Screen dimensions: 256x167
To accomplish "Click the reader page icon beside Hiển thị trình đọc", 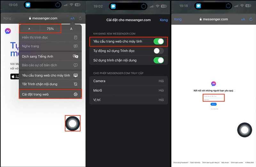I will click(76, 37).
